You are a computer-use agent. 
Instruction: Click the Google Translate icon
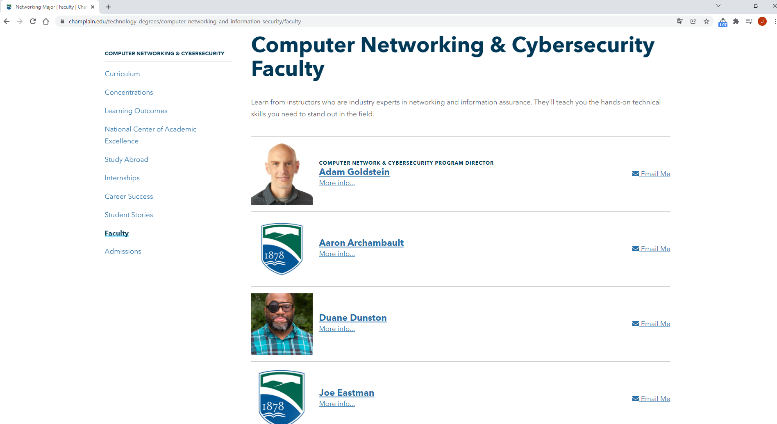[680, 21]
